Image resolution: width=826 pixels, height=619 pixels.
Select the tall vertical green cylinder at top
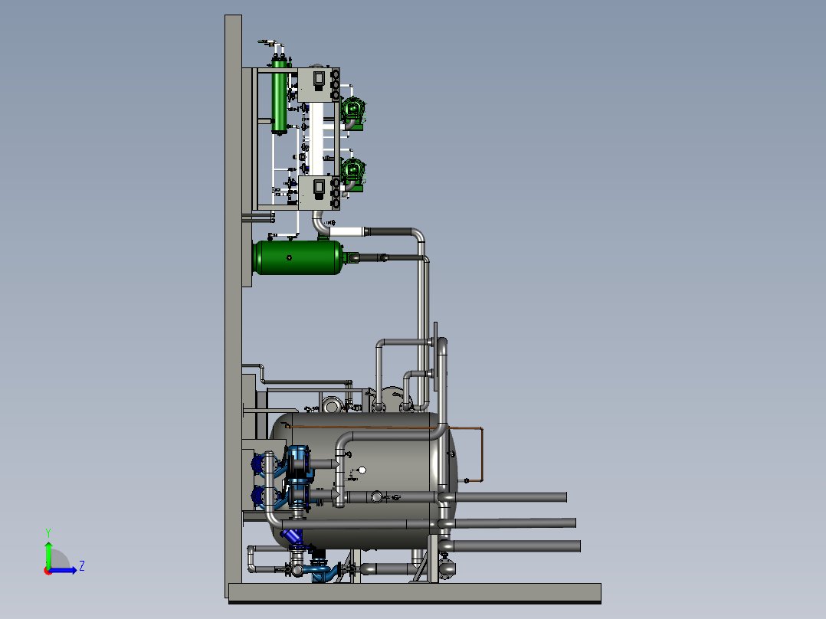279,95
